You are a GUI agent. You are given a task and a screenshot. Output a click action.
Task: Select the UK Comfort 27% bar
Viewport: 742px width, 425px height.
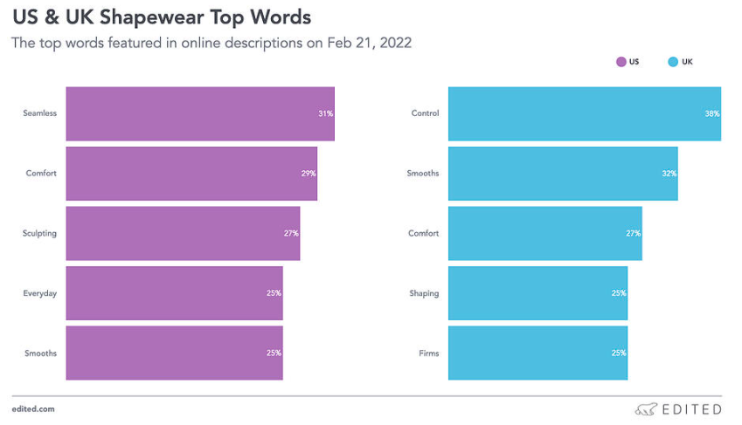pos(544,233)
